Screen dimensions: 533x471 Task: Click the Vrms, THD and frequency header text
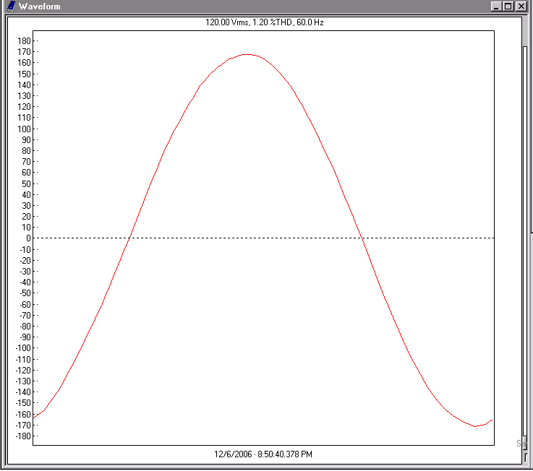pyautogui.click(x=263, y=22)
